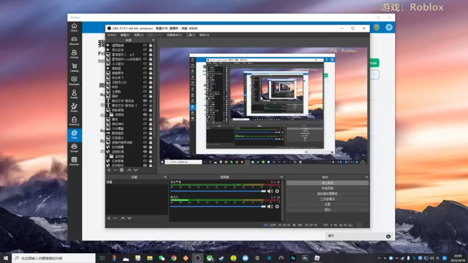Screen dimensions: 468x263
Task: Open source properties with the gear icon
Action: pos(122,170)
